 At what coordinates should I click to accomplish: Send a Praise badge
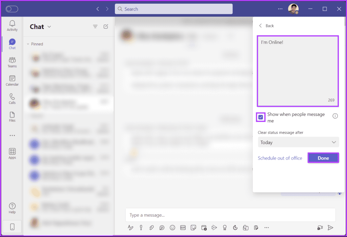pos(225,228)
